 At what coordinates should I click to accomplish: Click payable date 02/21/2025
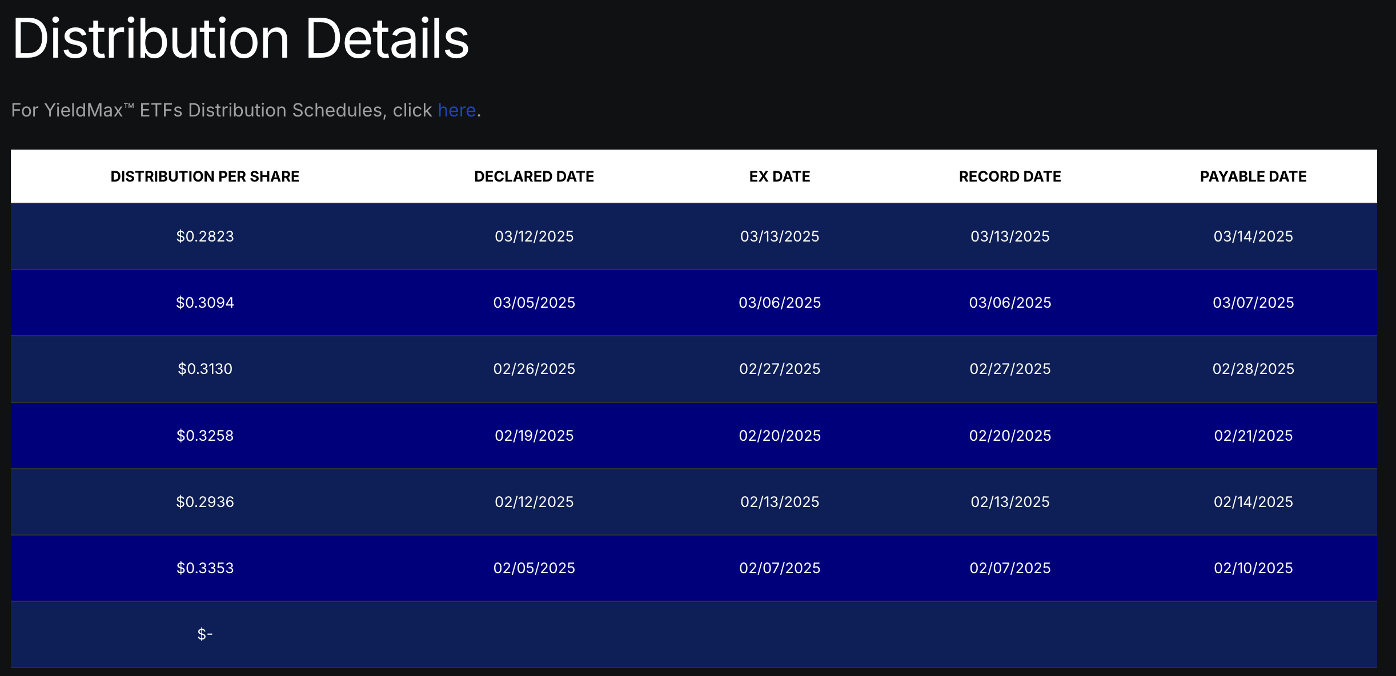coord(1253,436)
